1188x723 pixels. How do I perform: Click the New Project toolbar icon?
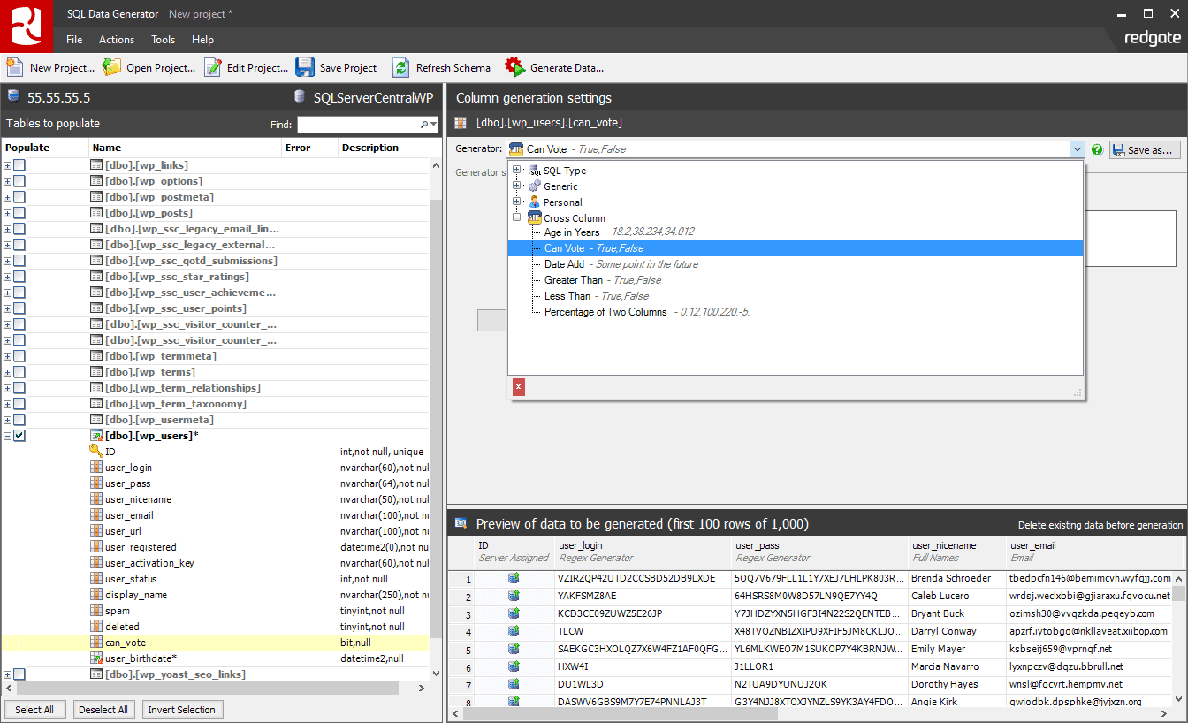point(14,67)
